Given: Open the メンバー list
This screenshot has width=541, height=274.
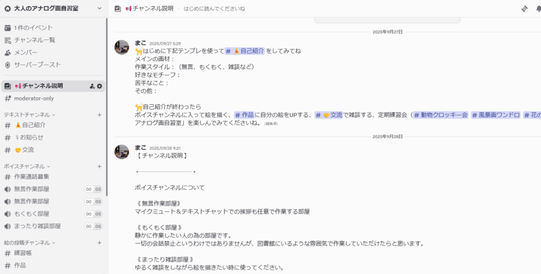Looking at the screenshot, I should click(25, 52).
